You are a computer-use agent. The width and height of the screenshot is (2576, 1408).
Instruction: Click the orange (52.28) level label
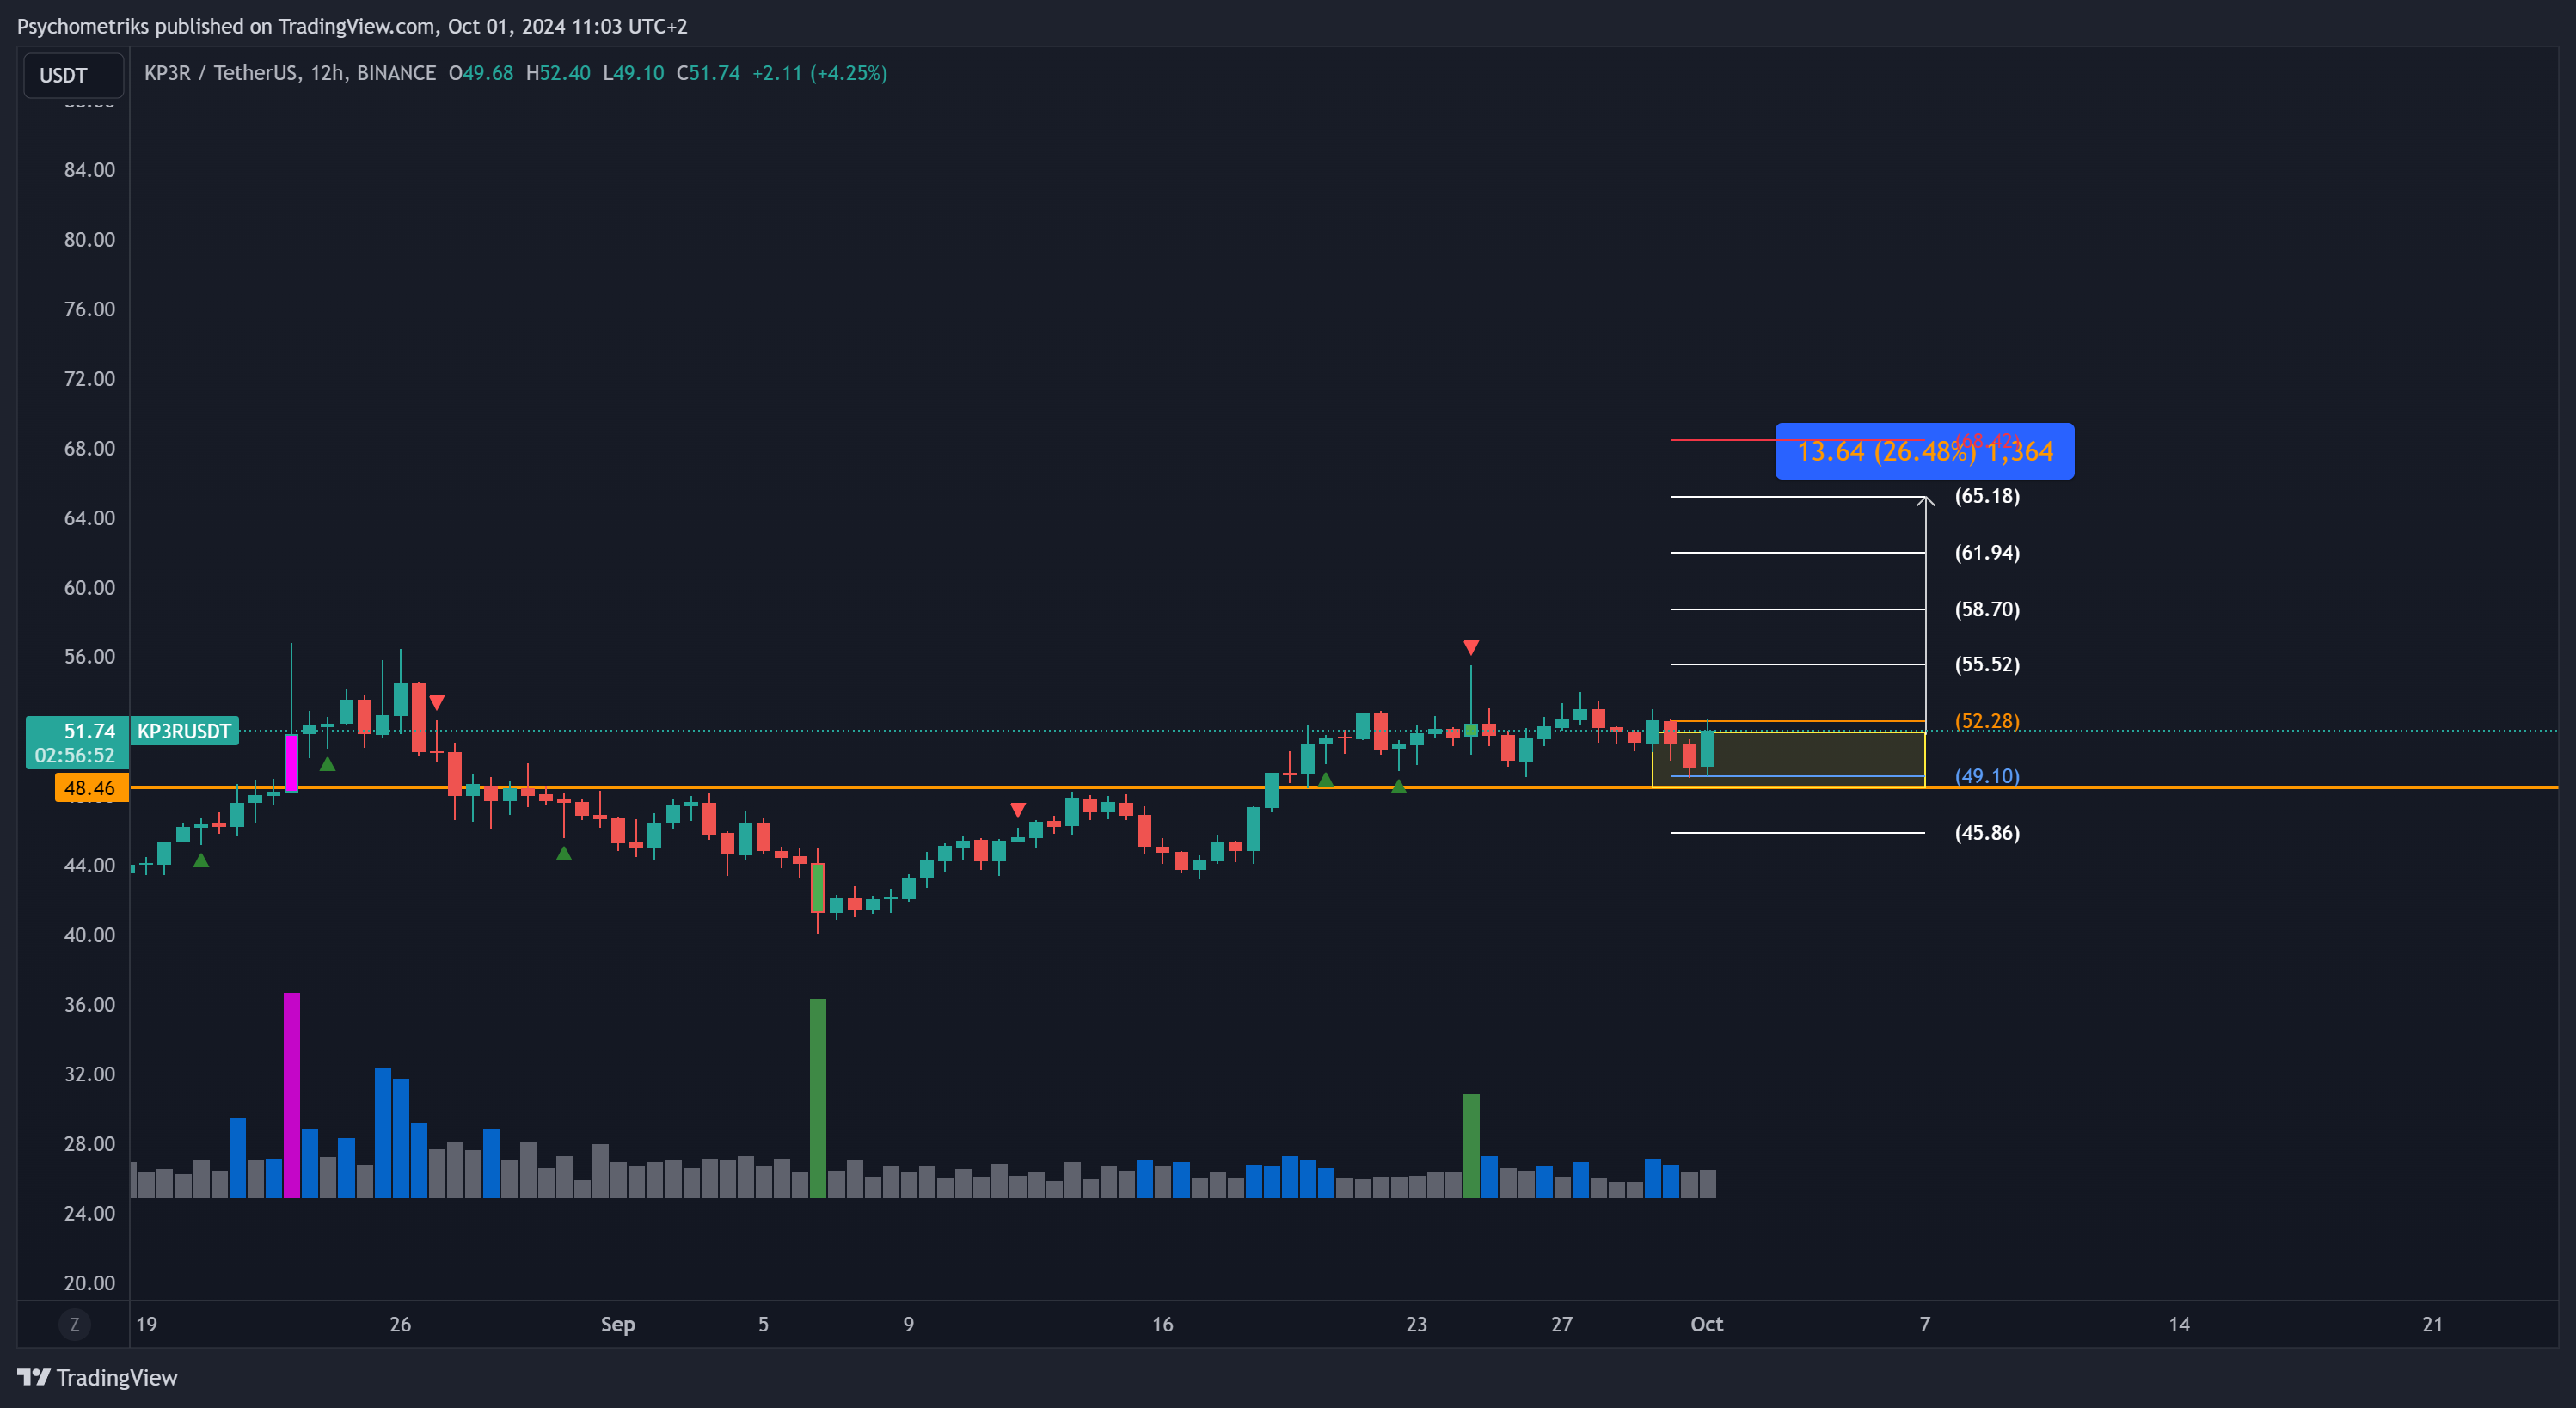tap(1987, 721)
